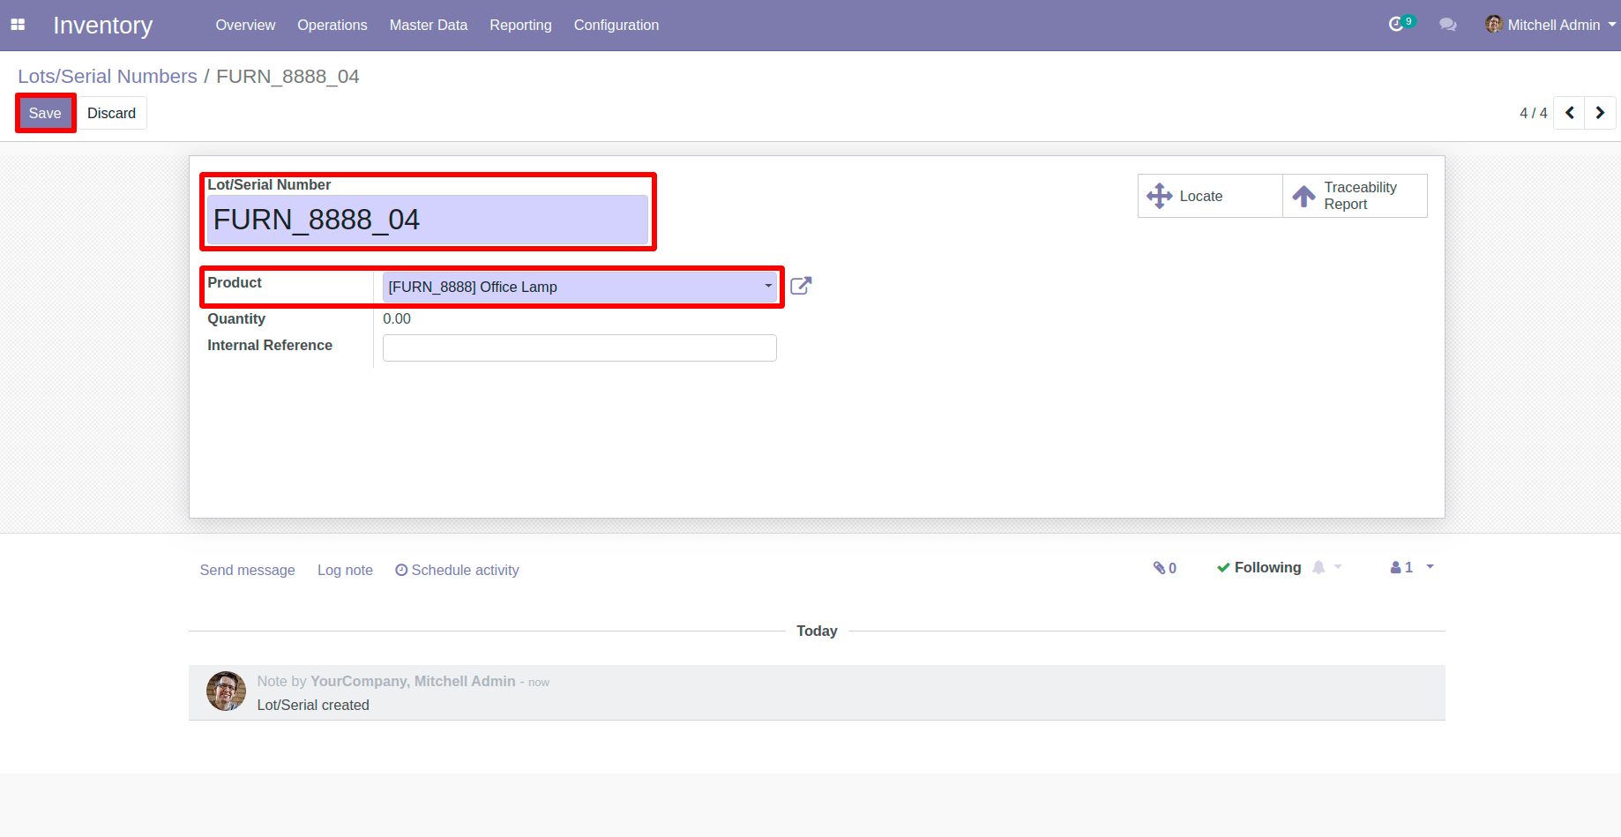Click the Locate move-arrows icon

pos(1159,196)
